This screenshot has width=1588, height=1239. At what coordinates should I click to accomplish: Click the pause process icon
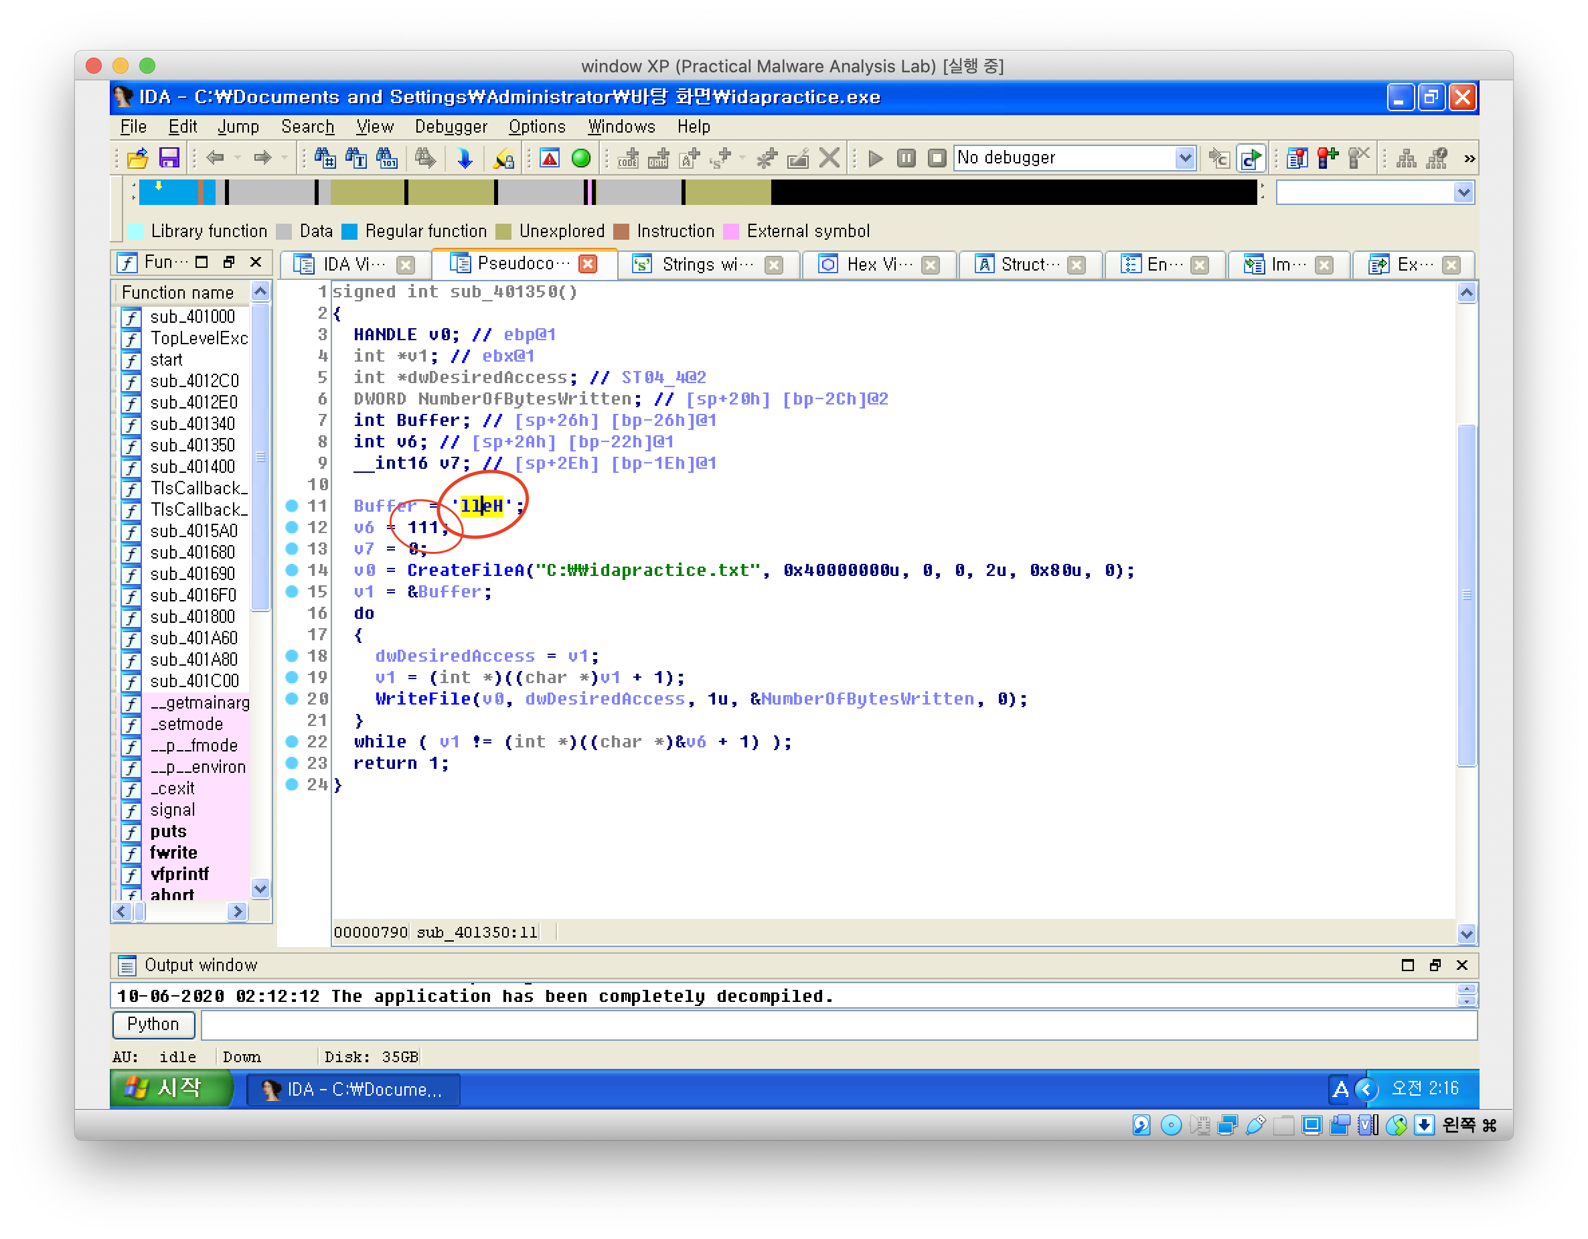(906, 158)
